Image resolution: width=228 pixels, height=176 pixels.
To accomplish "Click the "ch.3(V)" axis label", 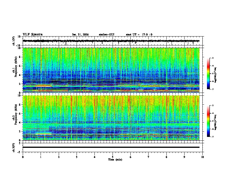I will coord(14,148).
